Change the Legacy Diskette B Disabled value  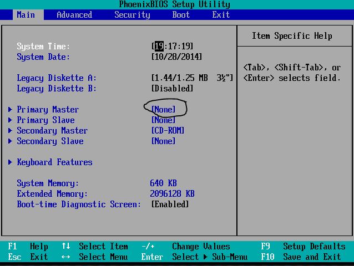click(x=172, y=88)
